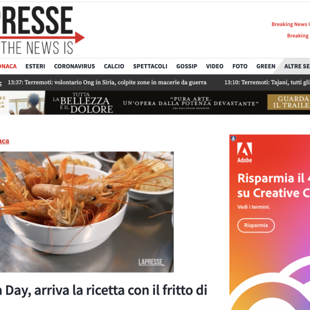Open the shrimp bowl article image
The image size is (310, 310).
[87, 212]
